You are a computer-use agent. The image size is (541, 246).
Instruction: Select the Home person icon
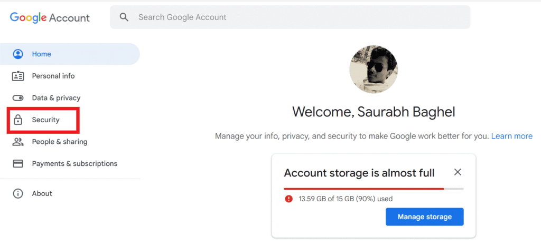coord(17,54)
